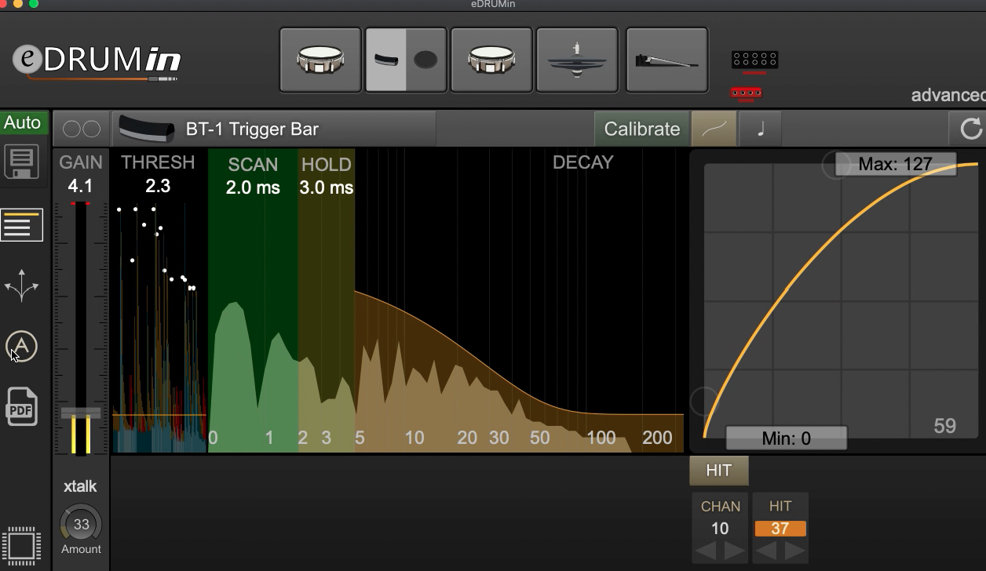986x571 pixels.
Task: Select the HIT tab
Action: [719, 470]
